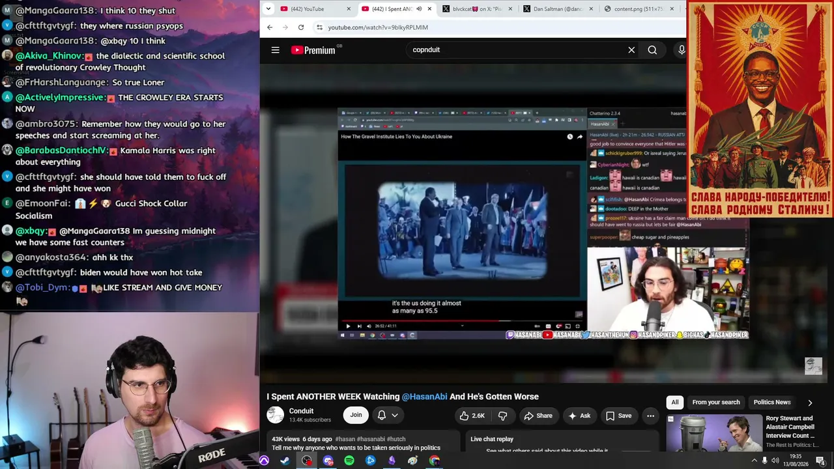
Task: Open the paint palette app in taskbar
Action: click(x=412, y=461)
